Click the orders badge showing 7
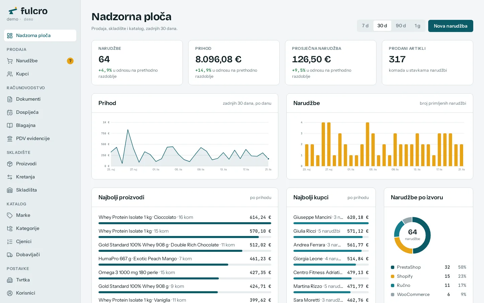 click(x=70, y=61)
